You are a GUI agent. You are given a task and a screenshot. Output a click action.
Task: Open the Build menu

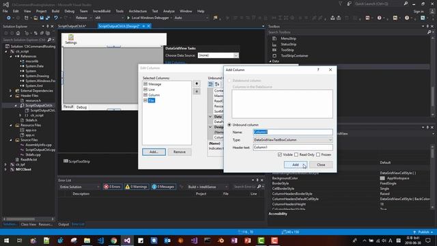[x=55, y=11]
